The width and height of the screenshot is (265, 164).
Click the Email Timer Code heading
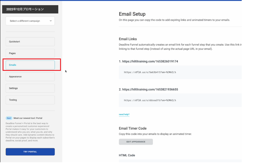tap(133, 128)
